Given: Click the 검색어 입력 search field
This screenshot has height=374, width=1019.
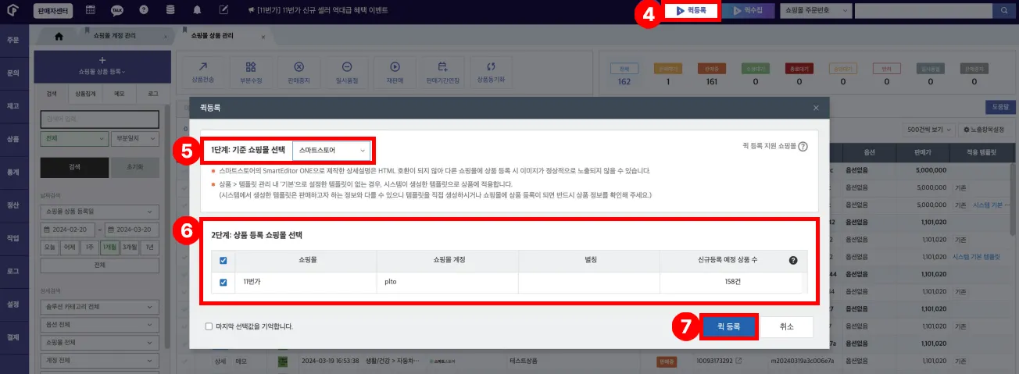Looking at the screenshot, I should tap(99, 119).
